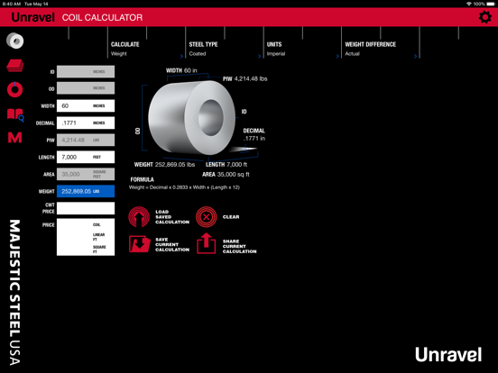Viewport: 498px width, 373px height.
Task: Tap the steel coil illustration
Action: point(192,117)
